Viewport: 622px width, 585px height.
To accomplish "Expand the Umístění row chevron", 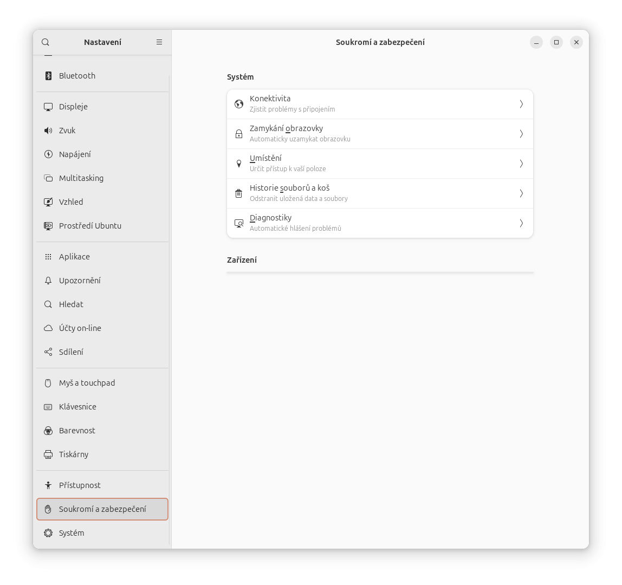I will coord(521,164).
